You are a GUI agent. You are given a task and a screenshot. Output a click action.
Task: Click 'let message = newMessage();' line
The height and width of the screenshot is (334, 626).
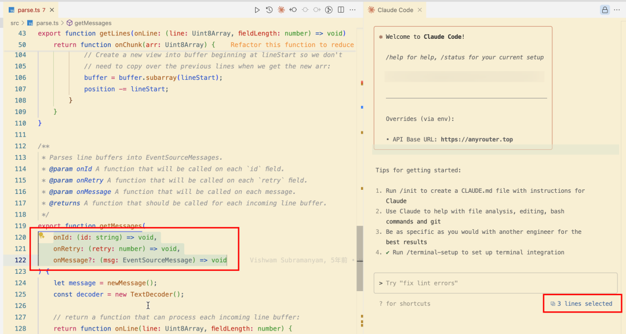coord(105,283)
